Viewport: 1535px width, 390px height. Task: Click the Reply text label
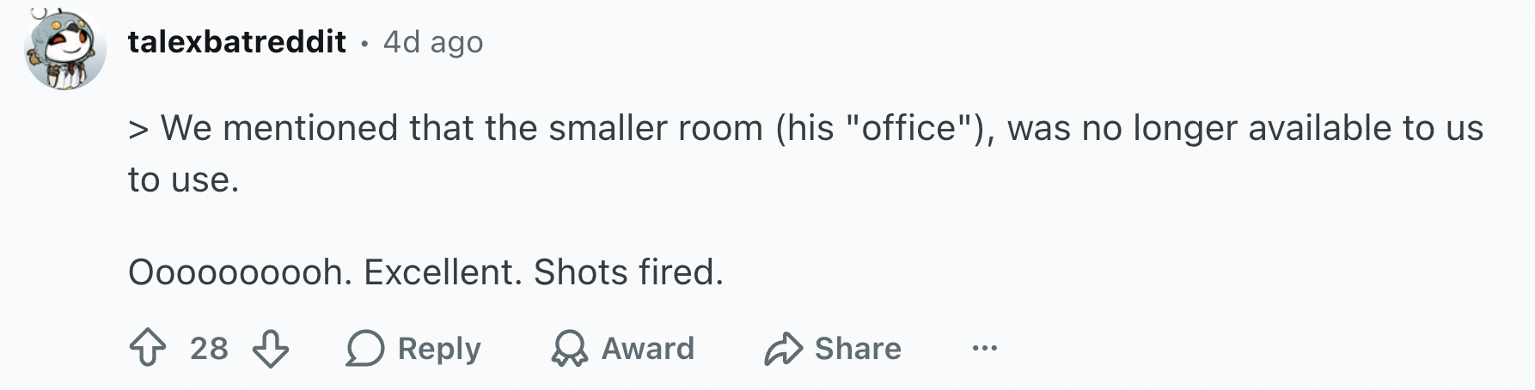tap(439, 348)
